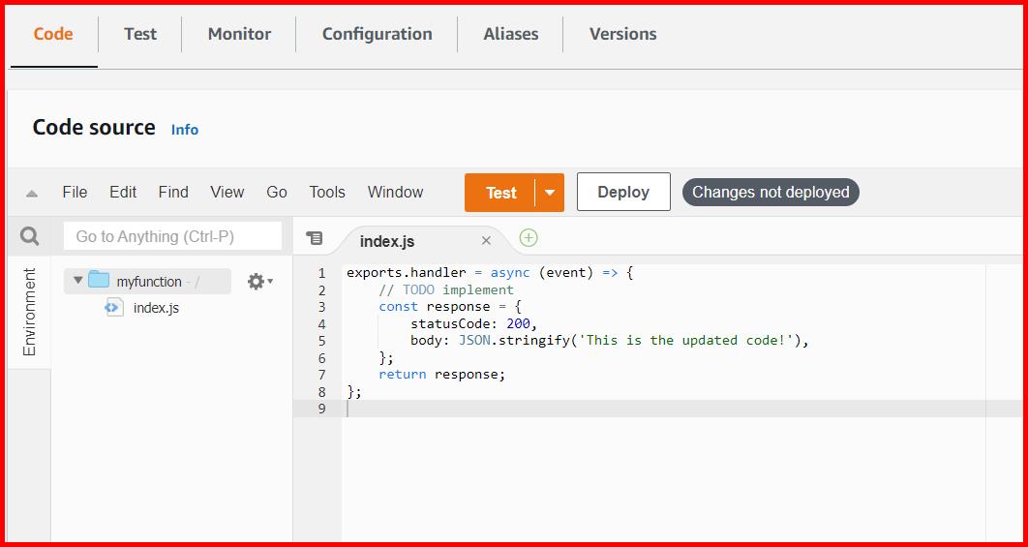This screenshot has height=547, width=1028.
Task: Click the search magnifier icon
Action: (x=29, y=236)
